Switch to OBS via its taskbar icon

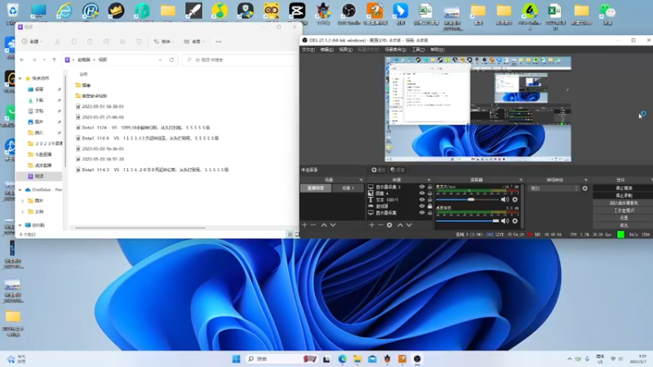click(x=417, y=359)
